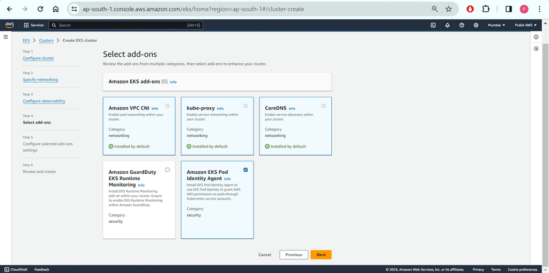Viewport: 549px width, 273px height.
Task: Open the Extensions puzzle icon
Action: (x=486, y=9)
